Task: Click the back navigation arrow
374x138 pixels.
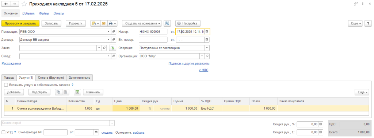Action: point(6,4)
